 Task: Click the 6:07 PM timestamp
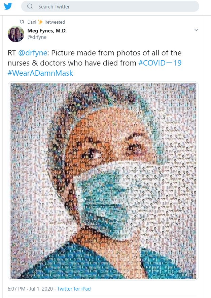coord(16,289)
